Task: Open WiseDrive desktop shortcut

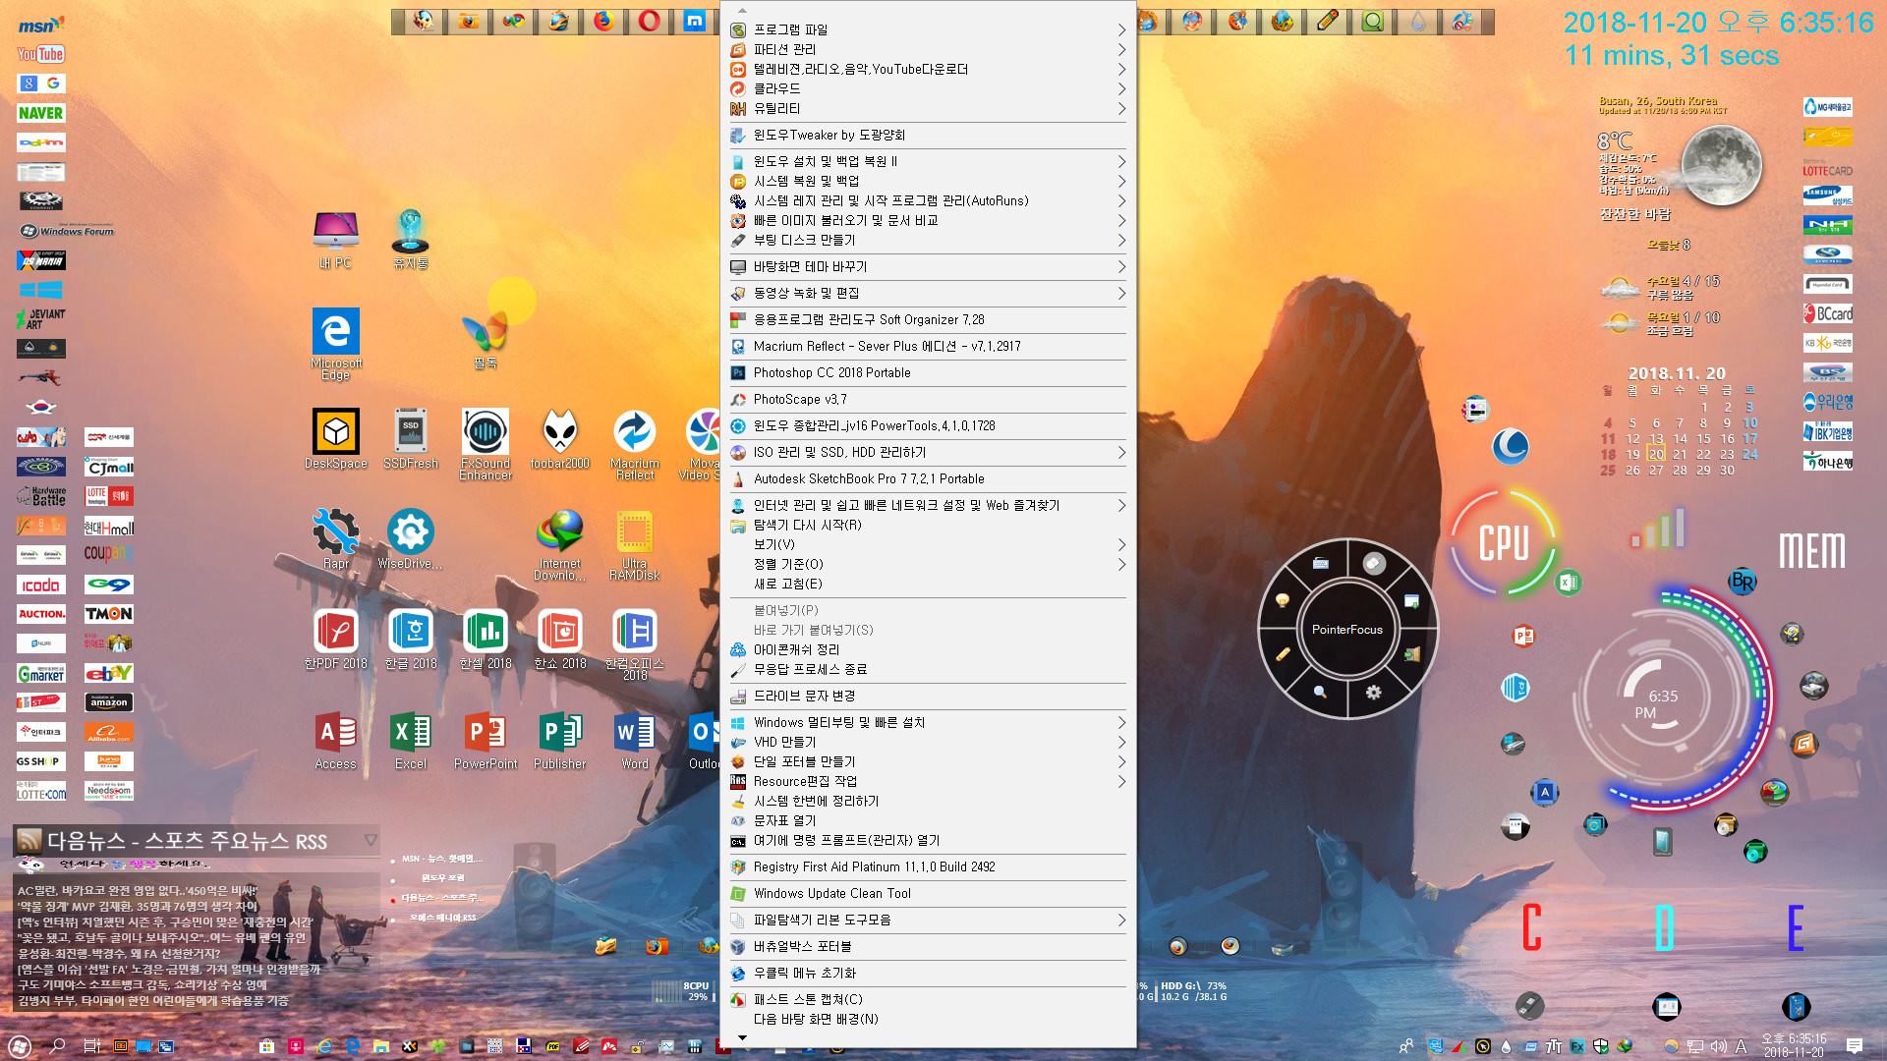Action: (411, 539)
